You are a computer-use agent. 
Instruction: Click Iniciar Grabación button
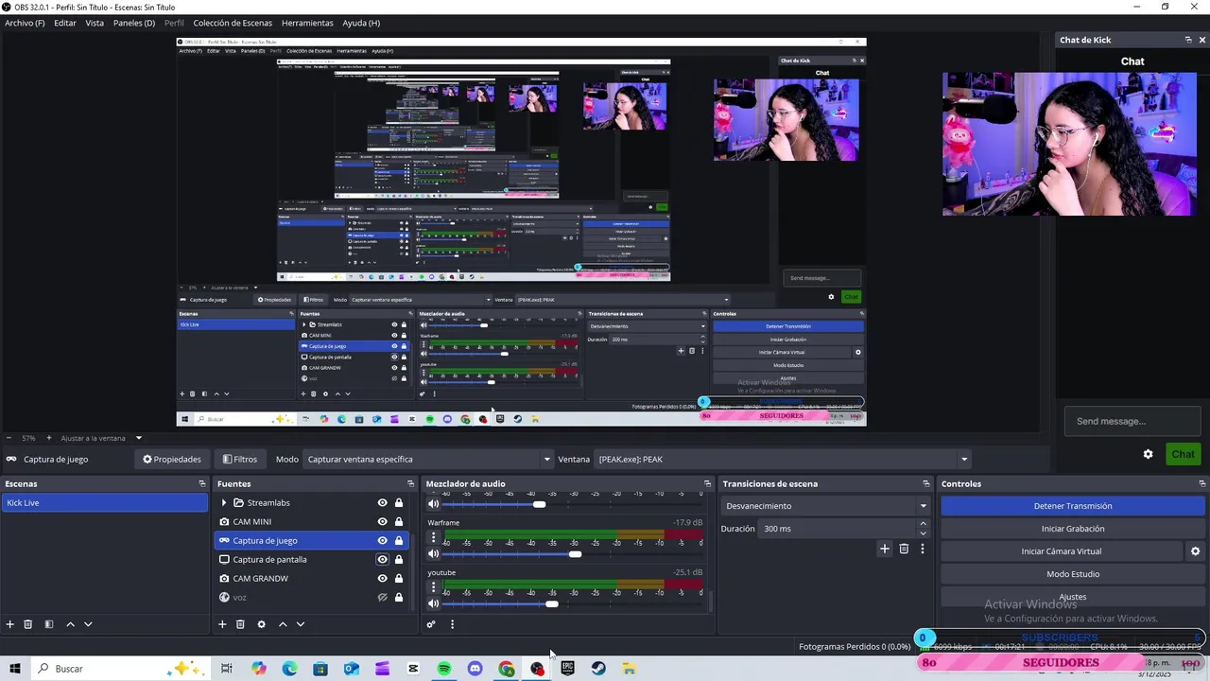(x=1073, y=529)
